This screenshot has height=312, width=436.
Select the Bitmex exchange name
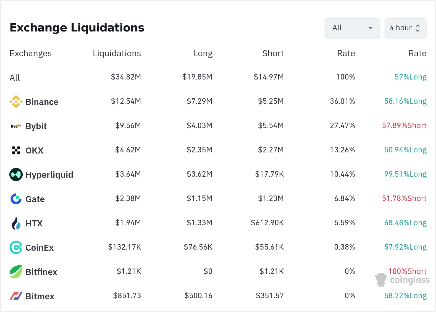pyautogui.click(x=40, y=296)
